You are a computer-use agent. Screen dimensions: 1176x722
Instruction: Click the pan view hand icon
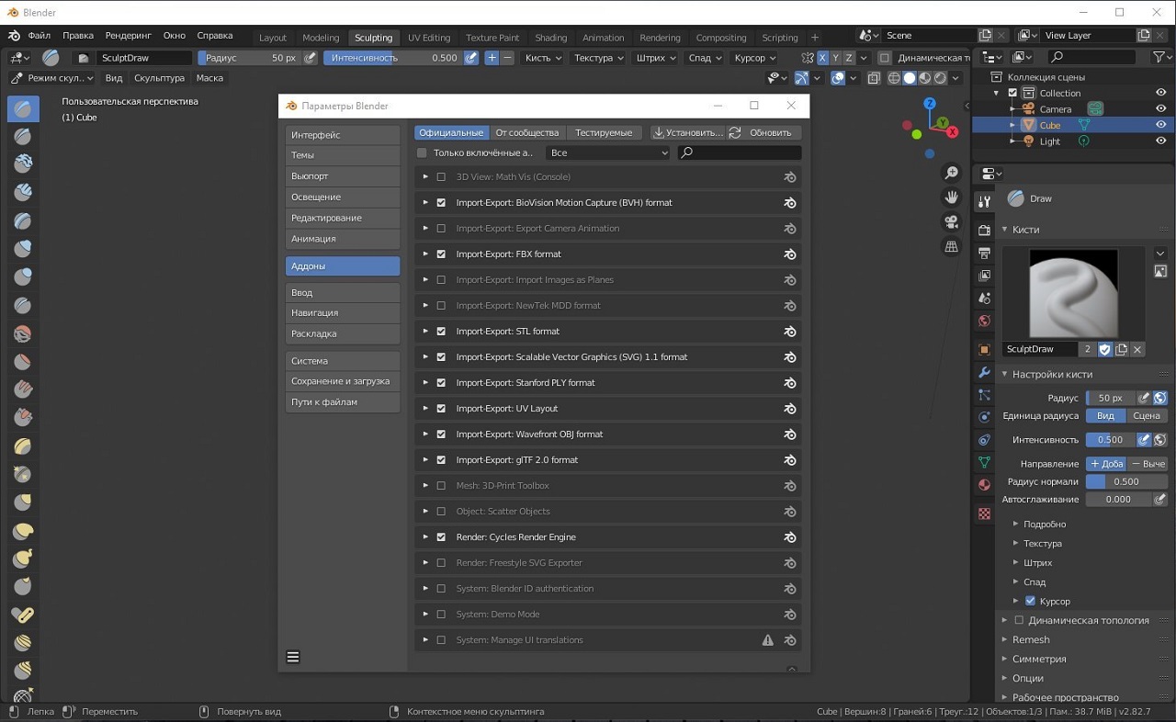tap(951, 197)
